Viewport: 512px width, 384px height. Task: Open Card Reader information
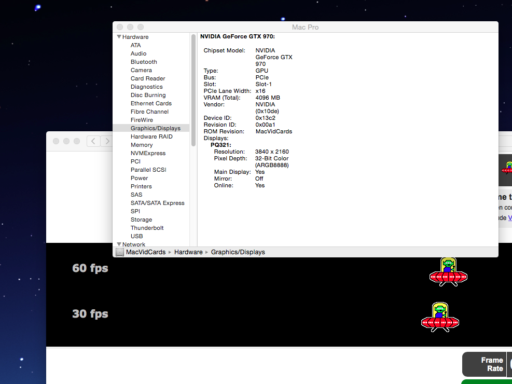pos(148,78)
